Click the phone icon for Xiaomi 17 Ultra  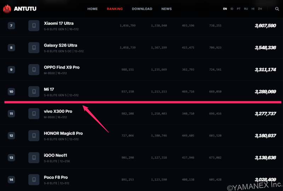(34, 25)
